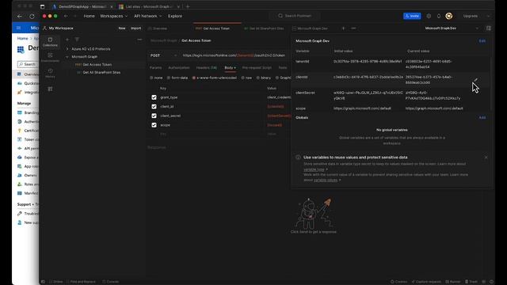Screen dimensions: 507x285
Task: Click the Search Postman field
Action: (295, 16)
